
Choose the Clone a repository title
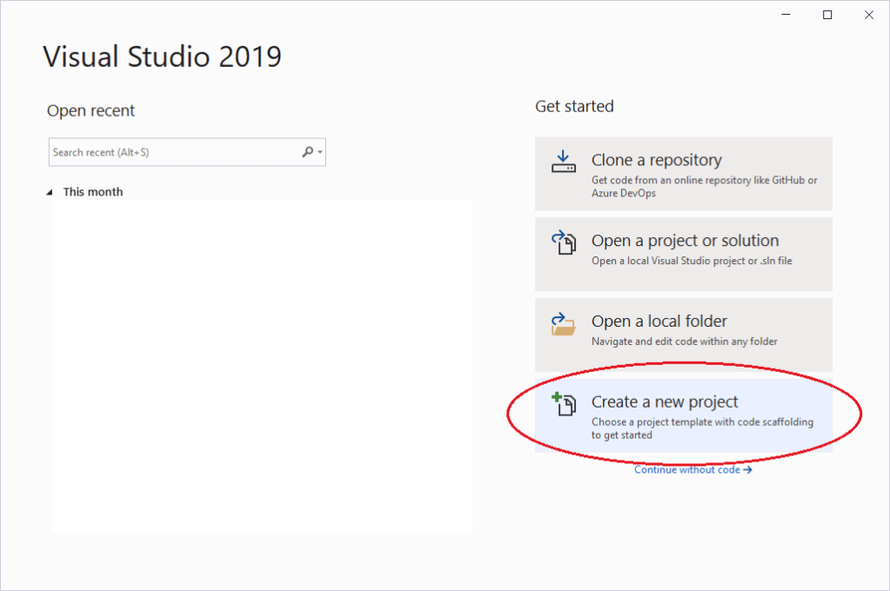656,160
